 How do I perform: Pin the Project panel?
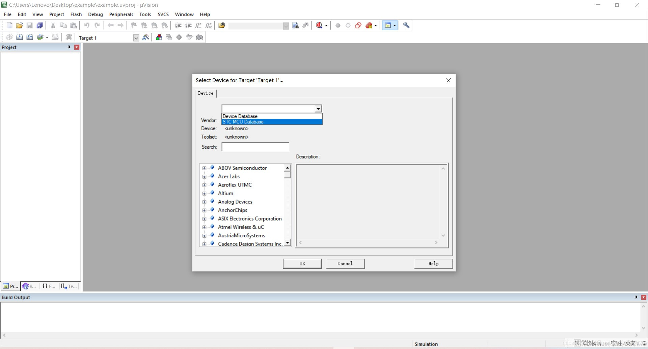coord(69,47)
